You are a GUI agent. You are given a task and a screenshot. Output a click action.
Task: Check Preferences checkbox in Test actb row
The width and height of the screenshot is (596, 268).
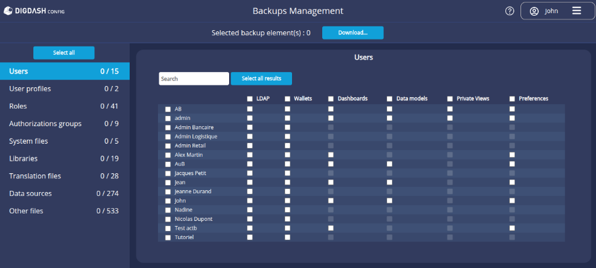tap(512, 228)
